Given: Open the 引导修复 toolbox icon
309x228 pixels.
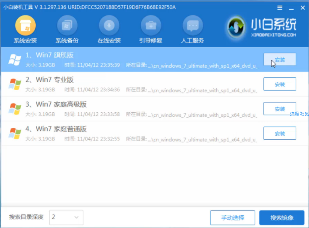Looking at the screenshot, I should coord(151,26).
